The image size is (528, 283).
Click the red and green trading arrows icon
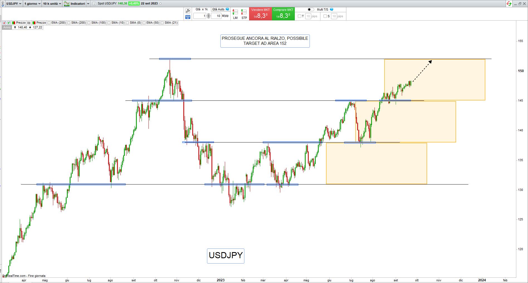509,4
